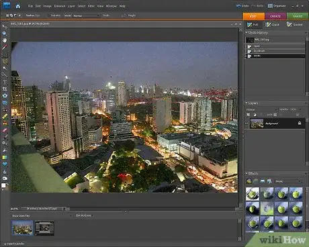Viewport: 309px width, 247px height.
Task: Open the Layer menu
Action: [71, 6]
